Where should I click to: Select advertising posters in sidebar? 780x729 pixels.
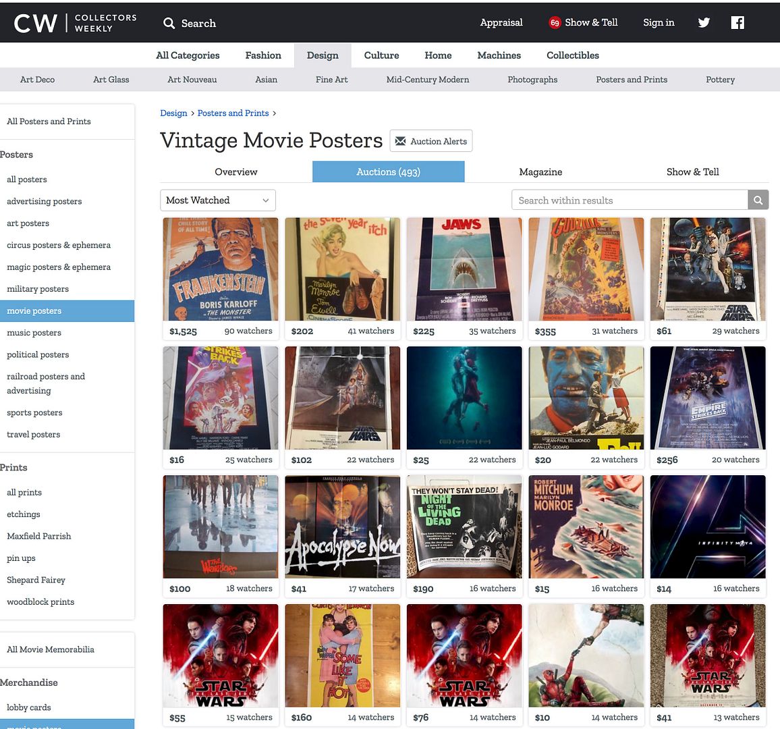tap(45, 201)
